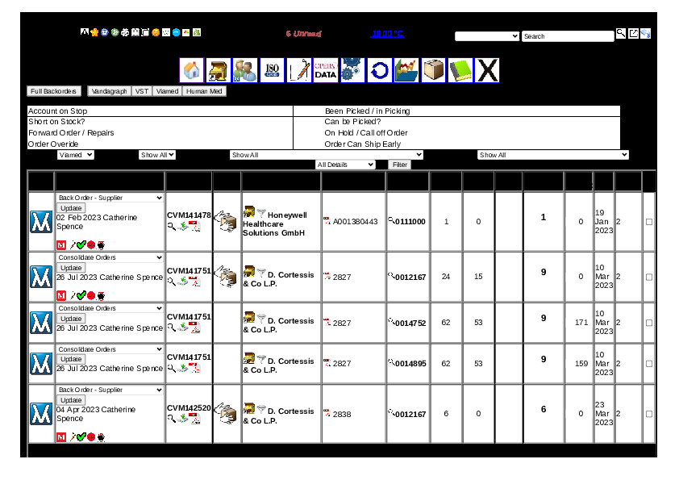Open the ISO documents icon
Screen dimensions: 679x480
tap(272, 70)
